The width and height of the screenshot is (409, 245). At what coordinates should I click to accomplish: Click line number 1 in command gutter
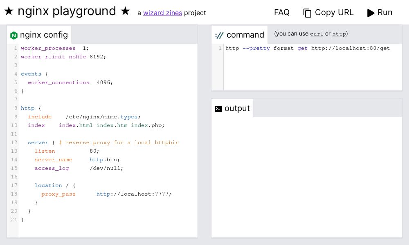(x=220, y=48)
